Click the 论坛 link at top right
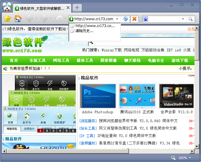201x162 pixels. tap(191, 29)
